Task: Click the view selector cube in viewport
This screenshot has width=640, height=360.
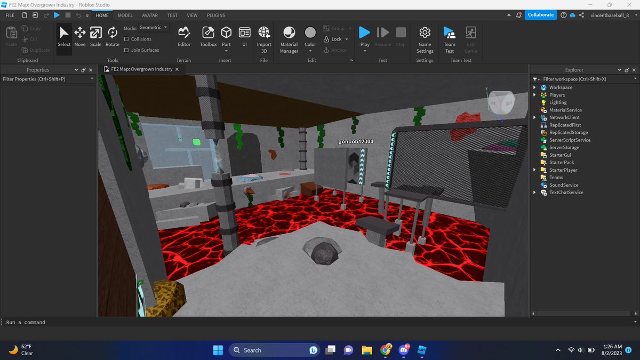Action: 501,101
